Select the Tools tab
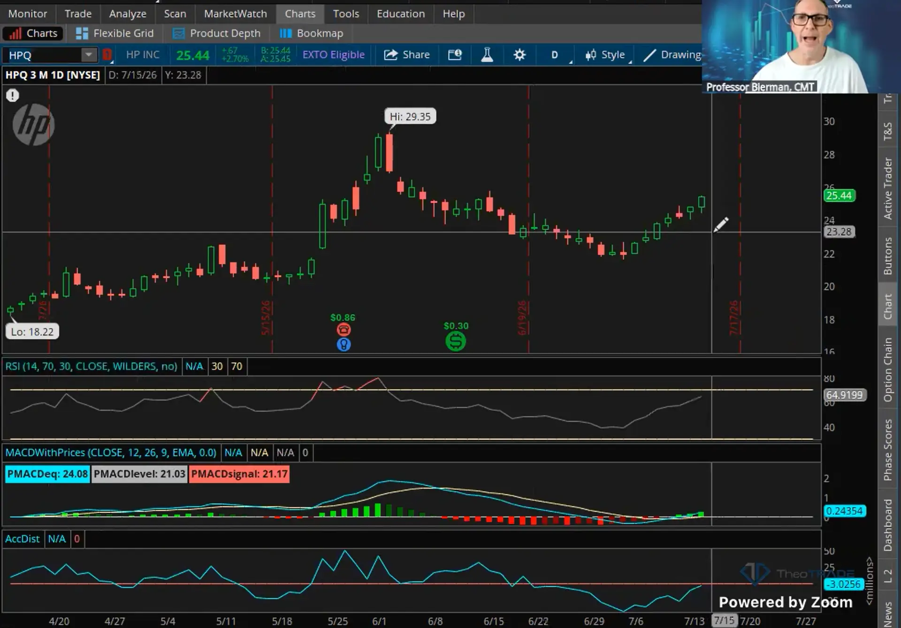This screenshot has height=628, width=901. (346, 14)
